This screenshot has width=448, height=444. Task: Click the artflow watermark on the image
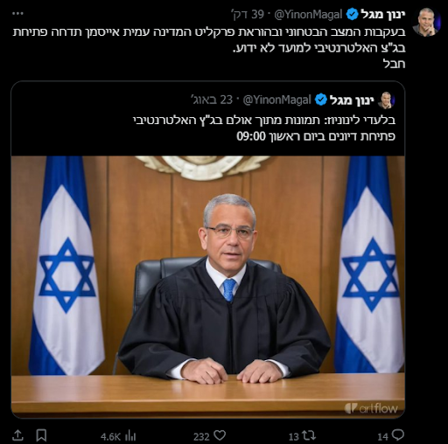coord(371,408)
